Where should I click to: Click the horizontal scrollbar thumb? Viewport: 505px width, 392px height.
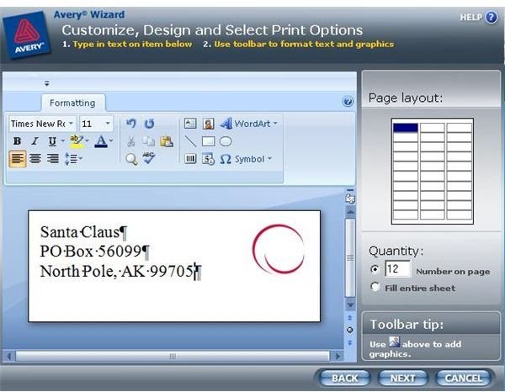point(173,357)
